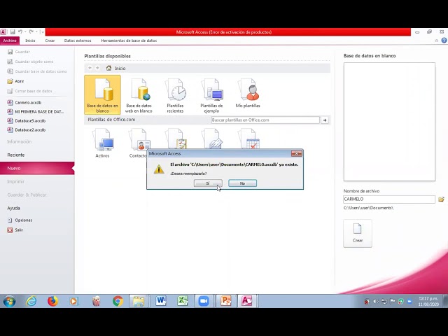Open Plantillas de ejemplo
This screenshot has height=336, width=448.
point(211,95)
